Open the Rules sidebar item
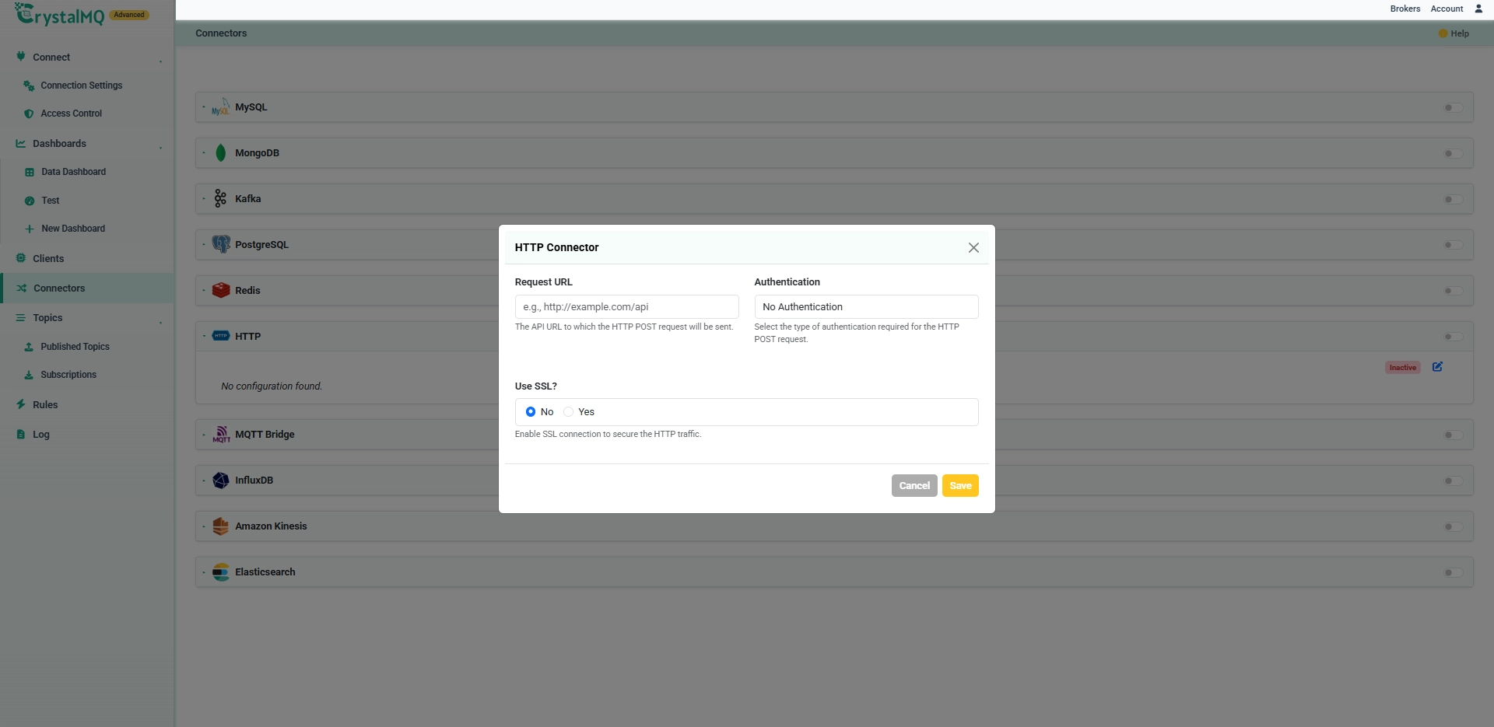The width and height of the screenshot is (1494, 727). (x=45, y=405)
